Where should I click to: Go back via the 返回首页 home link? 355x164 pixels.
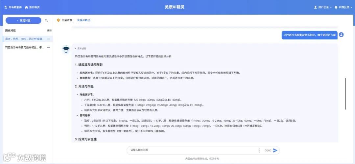[32, 7]
